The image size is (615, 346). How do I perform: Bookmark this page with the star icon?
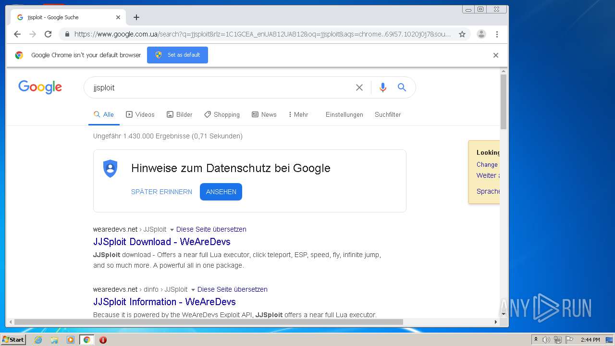(462, 34)
